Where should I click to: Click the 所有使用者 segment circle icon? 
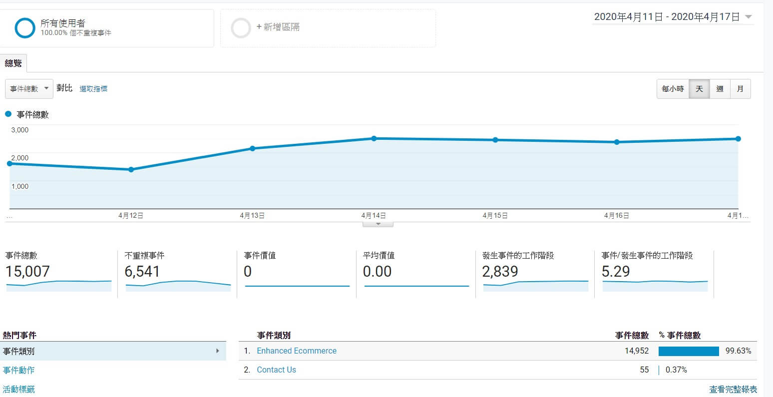click(x=25, y=28)
